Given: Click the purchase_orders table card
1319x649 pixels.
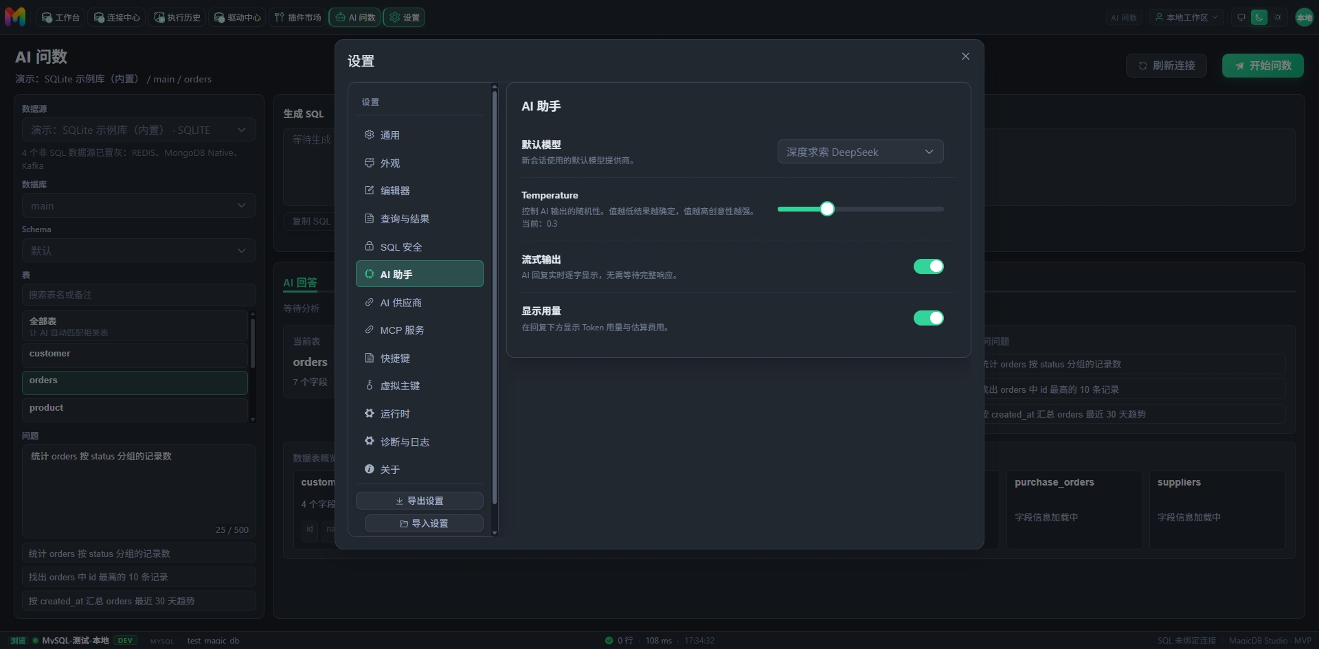Looking at the screenshot, I should pyautogui.click(x=1074, y=509).
